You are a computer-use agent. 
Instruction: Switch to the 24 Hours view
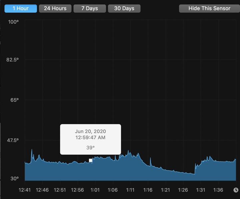click(x=55, y=8)
